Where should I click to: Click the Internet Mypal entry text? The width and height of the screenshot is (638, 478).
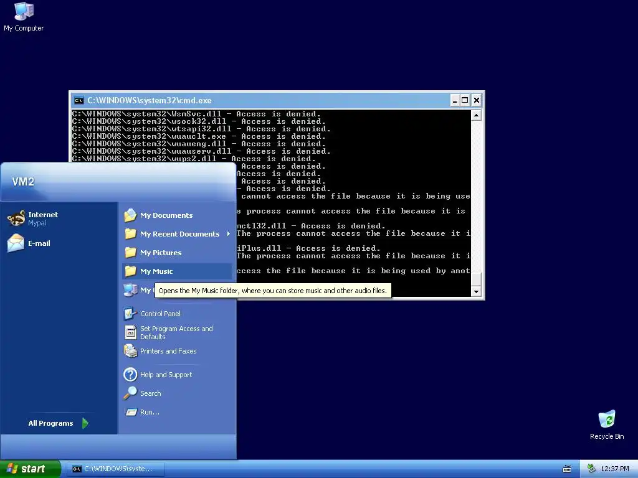click(43, 218)
